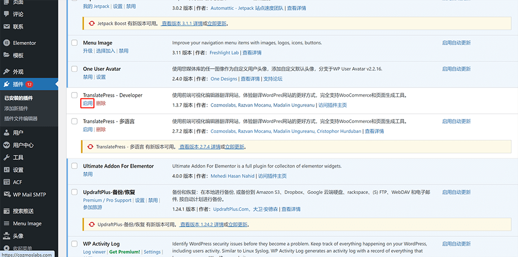Click the 搜索推送 icon in sidebar
518x257 pixels.
pyautogui.click(x=6, y=211)
